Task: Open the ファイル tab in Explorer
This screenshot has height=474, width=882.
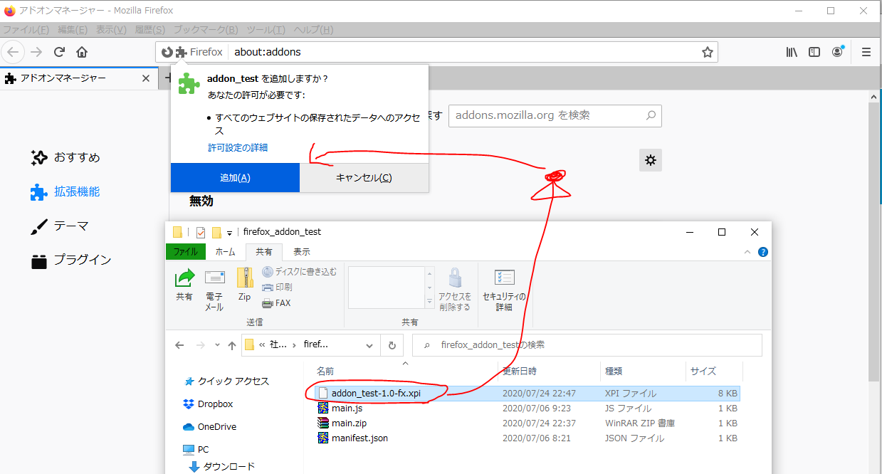Action: (x=186, y=252)
